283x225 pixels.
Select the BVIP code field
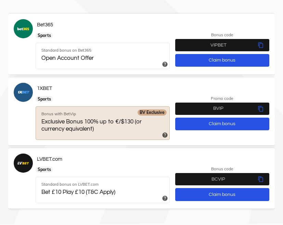point(222,109)
